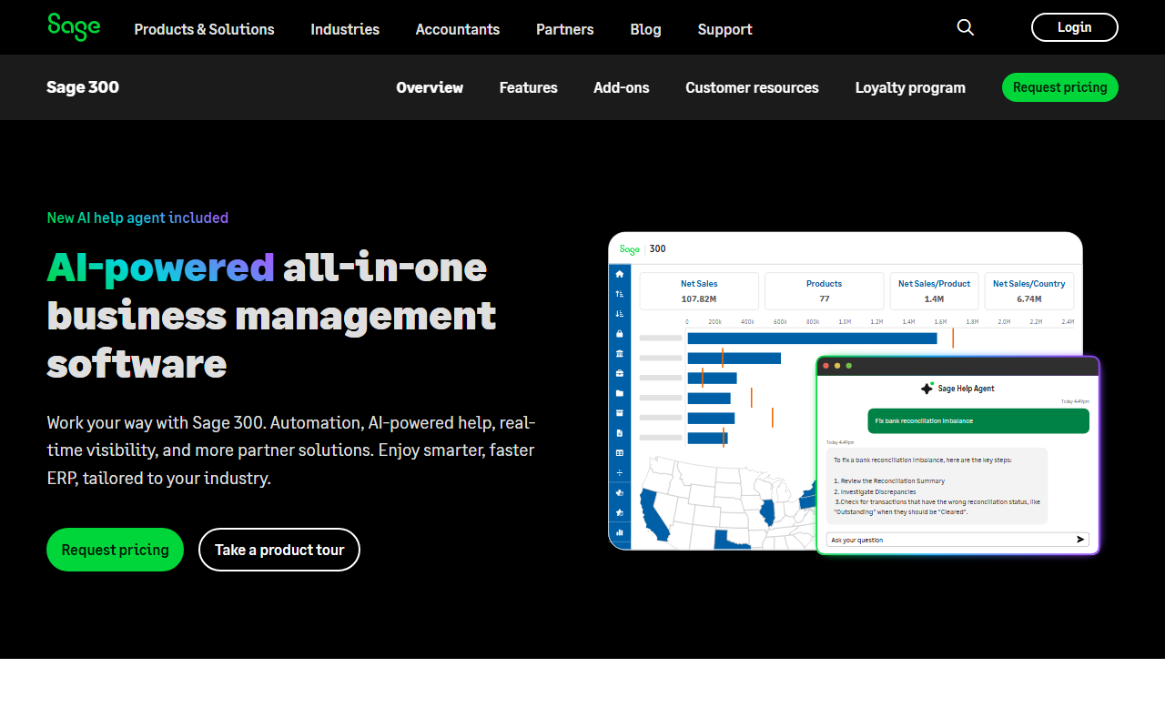The width and height of the screenshot is (1165, 728).
Task: Open the Products & Solutions menu
Action: click(204, 29)
